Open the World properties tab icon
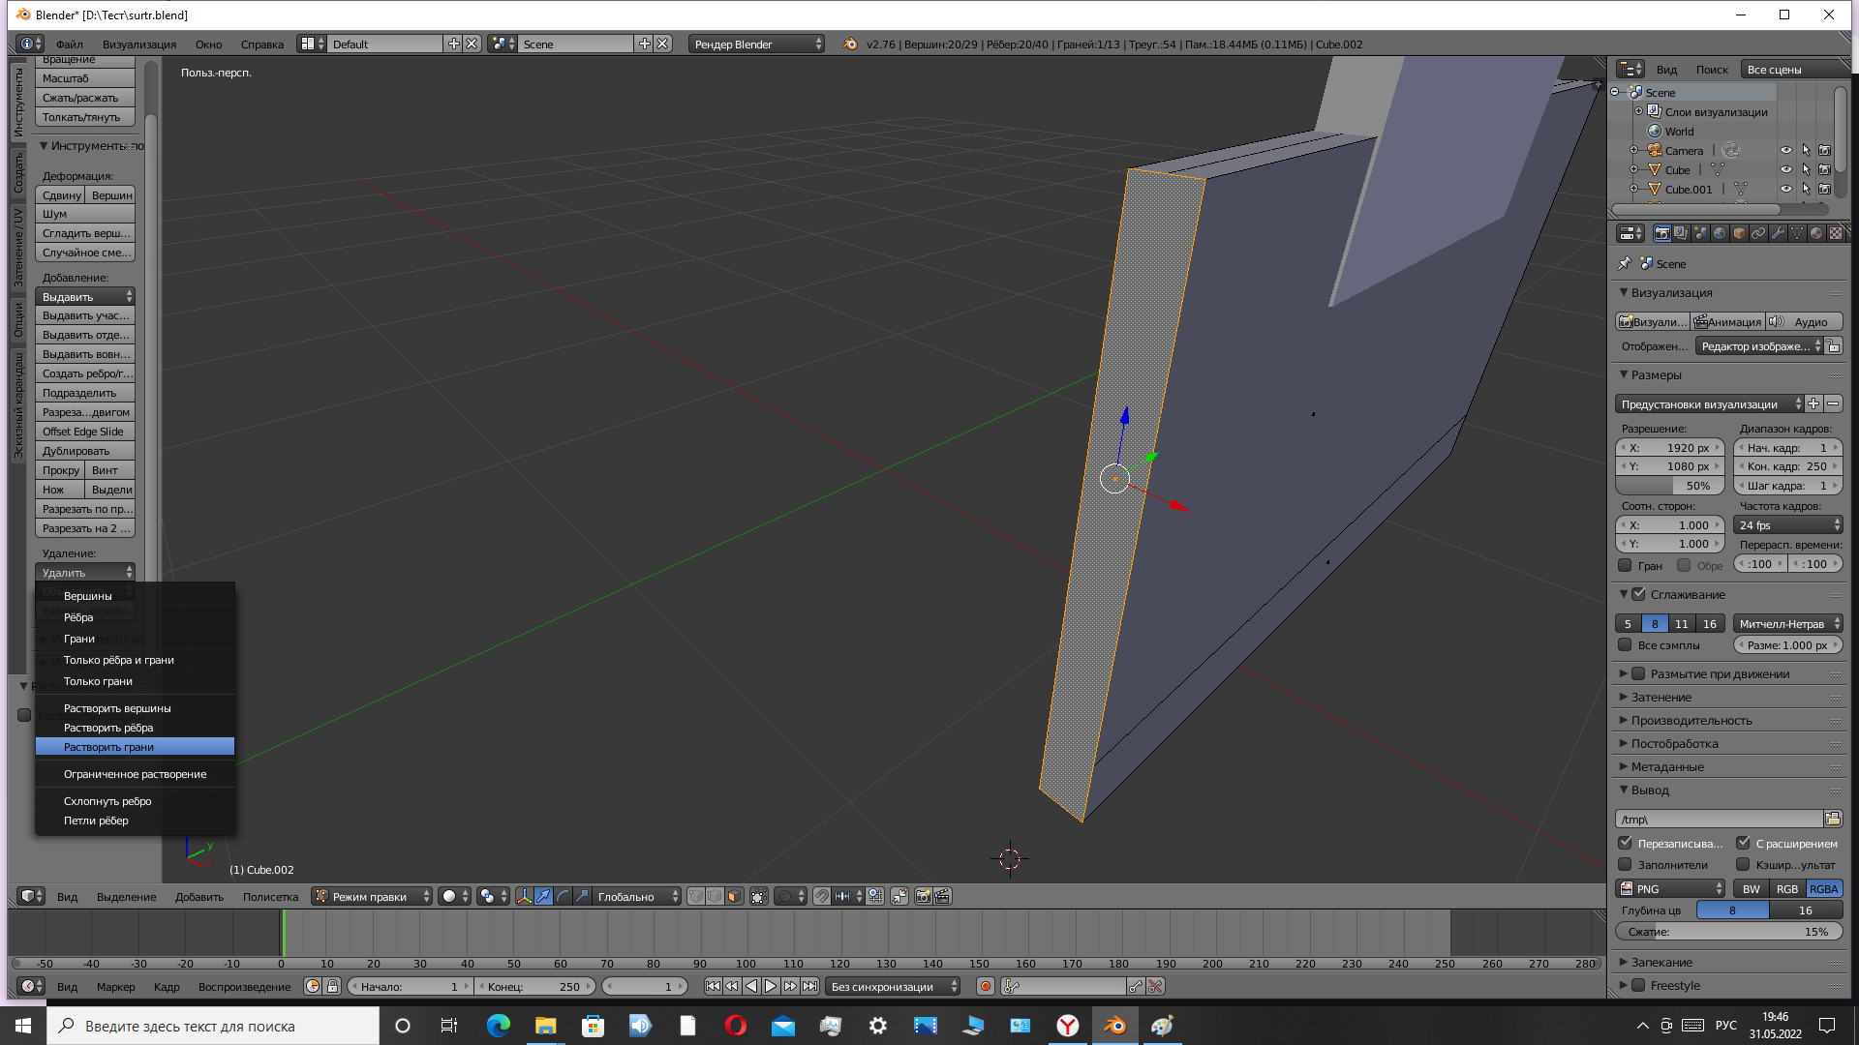The image size is (1859, 1045). 1720,233
